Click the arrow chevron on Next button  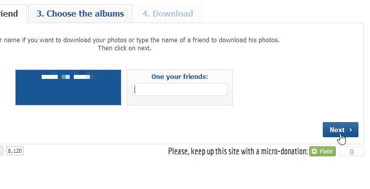[x=350, y=130]
